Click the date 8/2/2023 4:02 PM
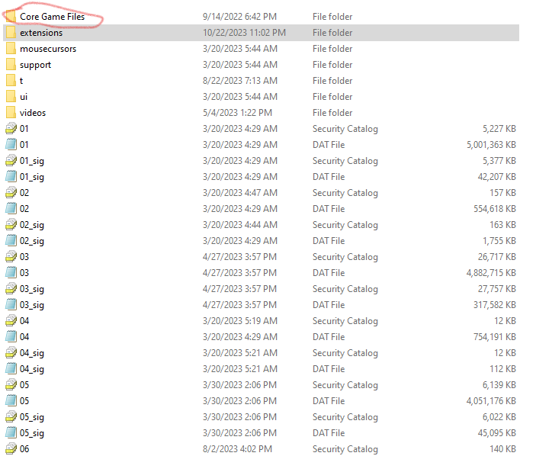This screenshot has height=456, width=552. click(x=237, y=449)
